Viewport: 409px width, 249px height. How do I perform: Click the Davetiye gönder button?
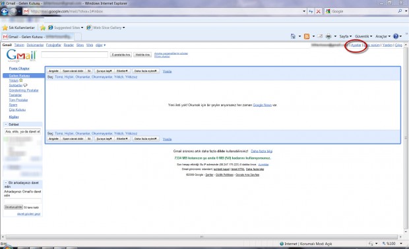pos(14,207)
